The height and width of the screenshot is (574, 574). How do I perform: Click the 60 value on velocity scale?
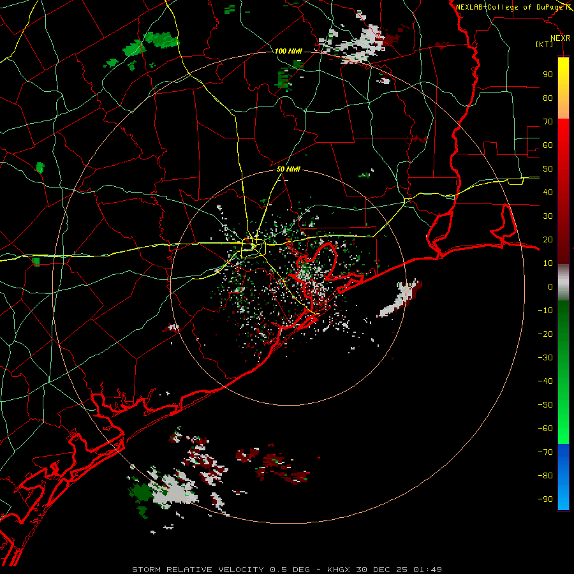click(548, 145)
